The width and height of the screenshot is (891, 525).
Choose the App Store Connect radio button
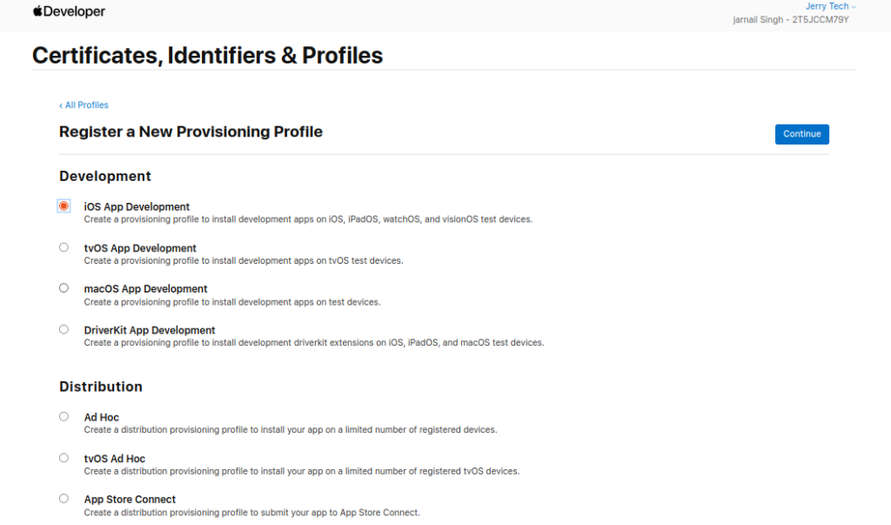[x=64, y=499]
